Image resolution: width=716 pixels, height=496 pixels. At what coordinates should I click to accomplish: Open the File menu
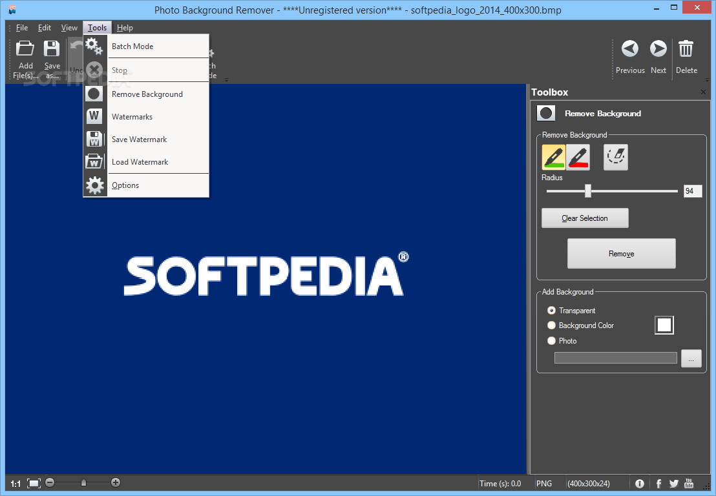(22, 28)
